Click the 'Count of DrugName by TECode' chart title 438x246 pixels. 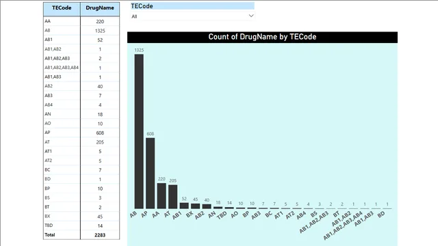point(262,37)
